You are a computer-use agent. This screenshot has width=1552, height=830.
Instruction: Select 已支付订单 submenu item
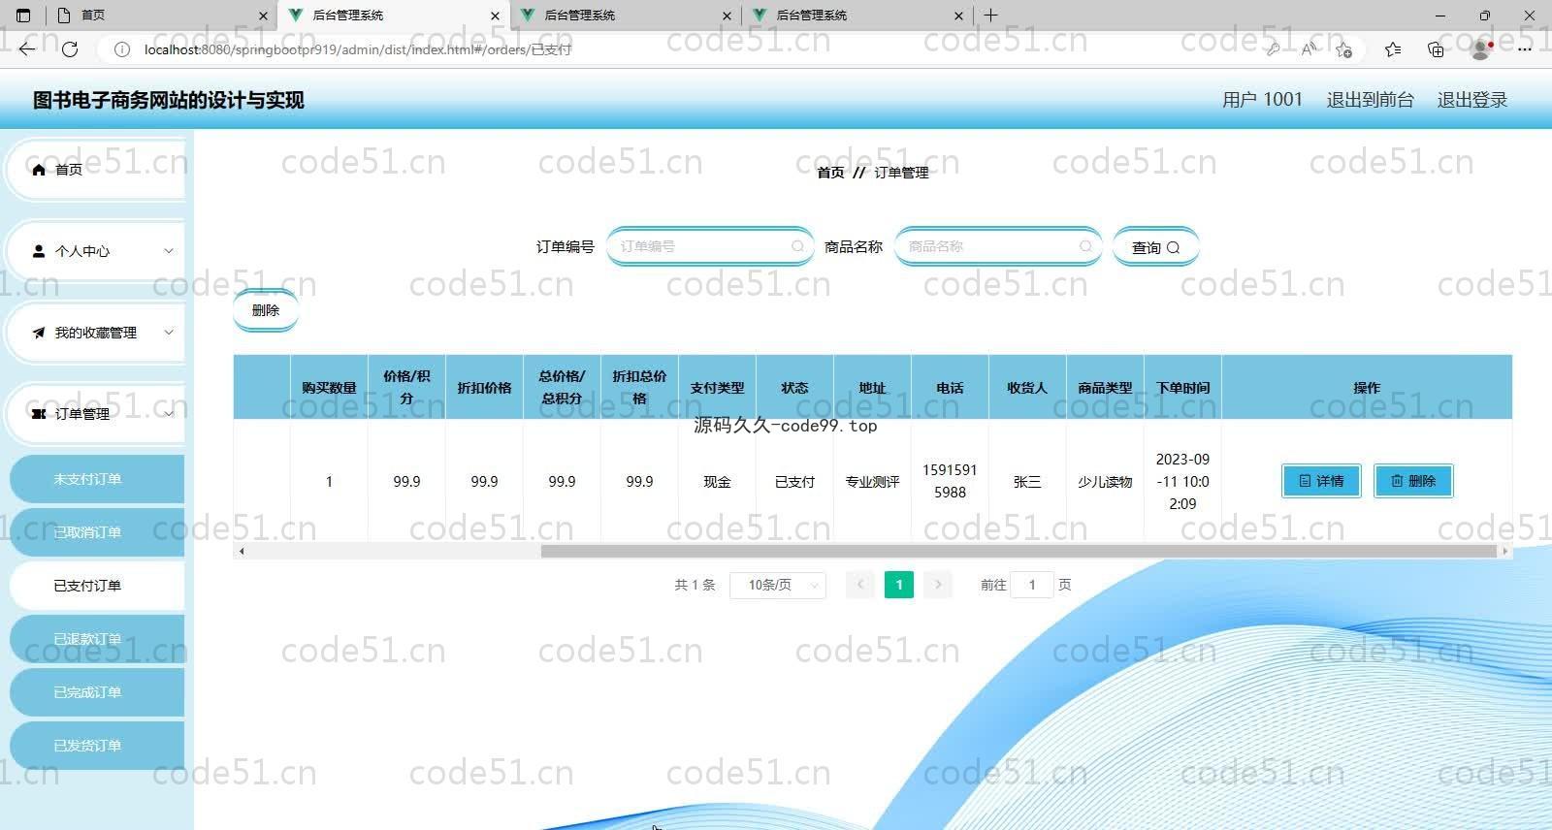[x=97, y=586]
